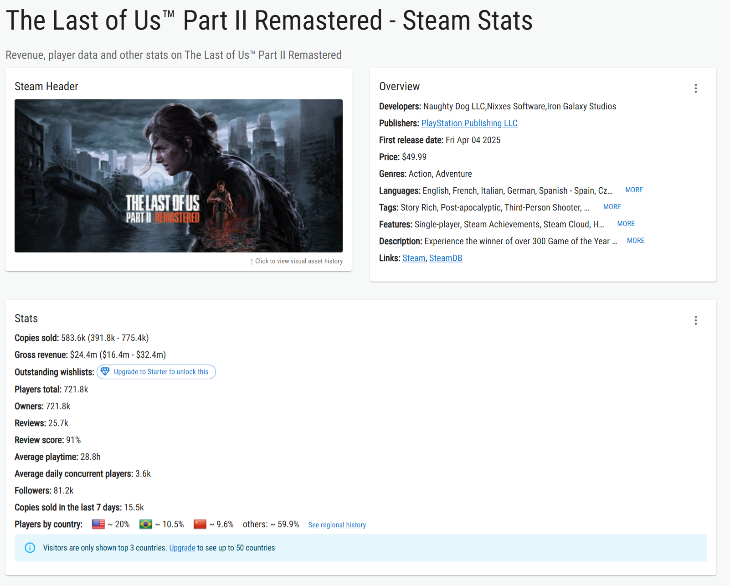730x586 pixels.
Task: Select the ~ 9.6% China share
Action: (221, 524)
